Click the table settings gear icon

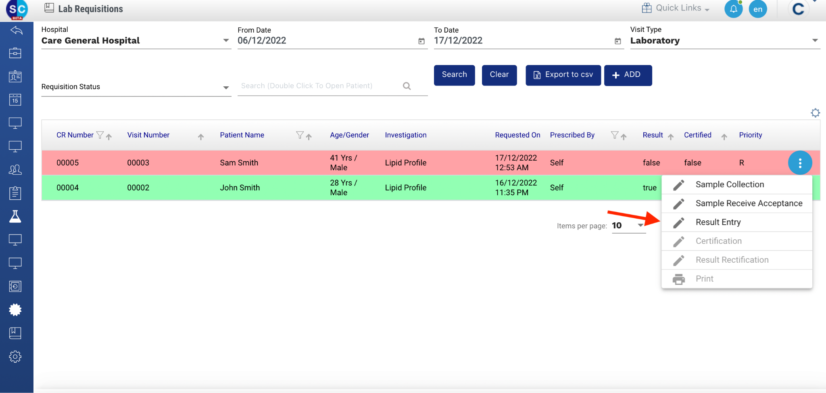pos(815,113)
